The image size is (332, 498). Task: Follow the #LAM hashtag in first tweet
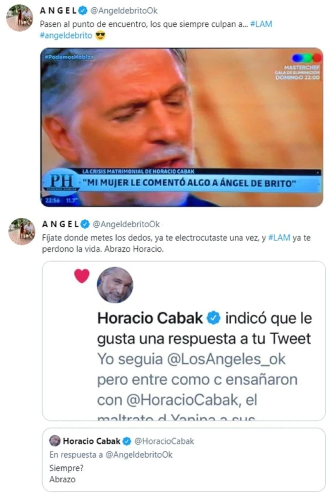pyautogui.click(x=261, y=24)
